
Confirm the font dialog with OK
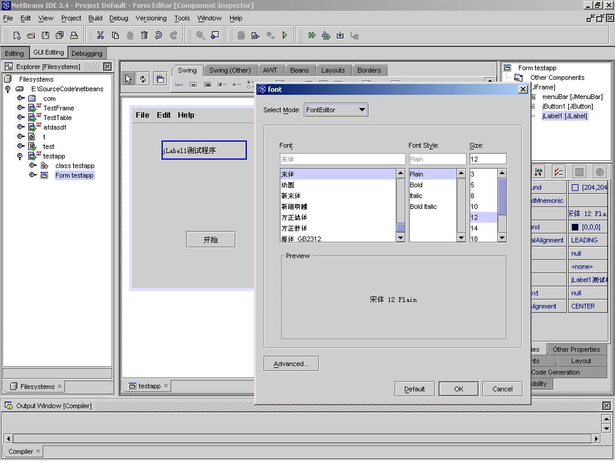coord(458,389)
